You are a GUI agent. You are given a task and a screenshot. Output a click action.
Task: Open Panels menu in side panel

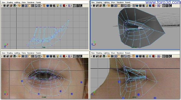coord(128,53)
